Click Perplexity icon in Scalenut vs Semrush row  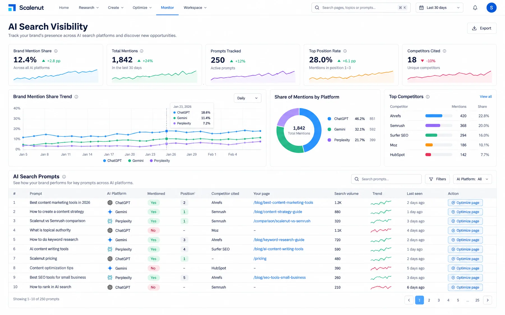pos(110,221)
